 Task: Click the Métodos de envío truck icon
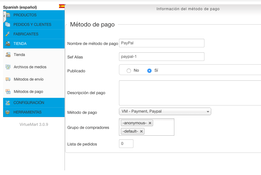8,79
